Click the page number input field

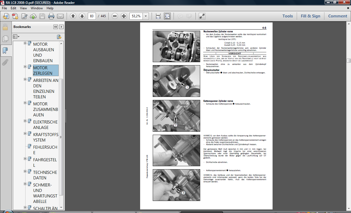(92, 16)
